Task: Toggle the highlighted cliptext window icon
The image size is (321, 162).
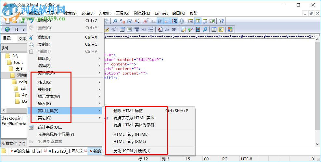Action: pos(198,21)
